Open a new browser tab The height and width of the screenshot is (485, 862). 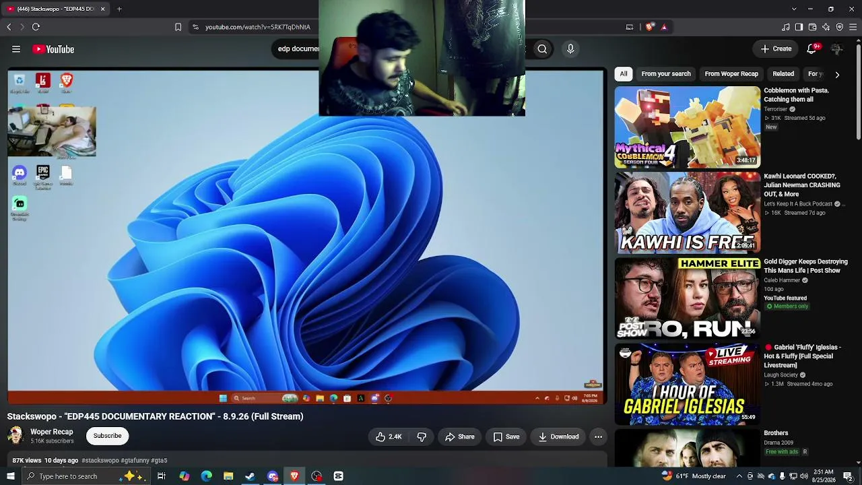click(119, 9)
